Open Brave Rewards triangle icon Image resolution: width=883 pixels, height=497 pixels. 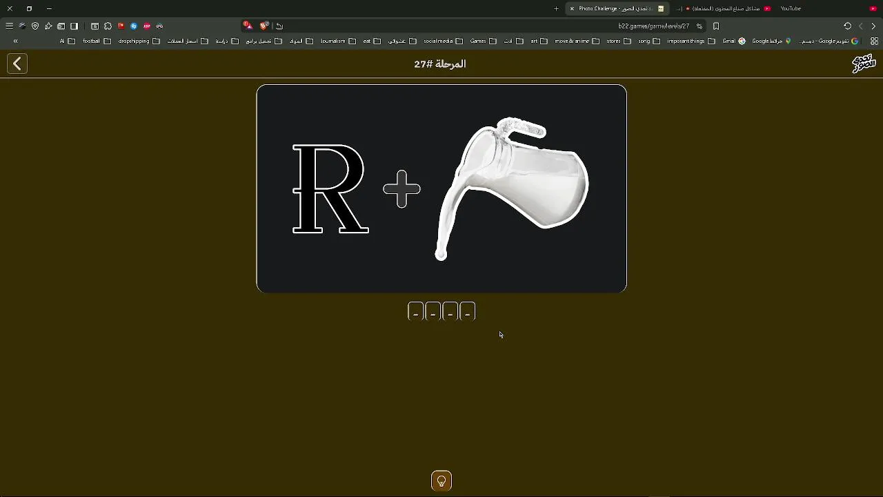coord(248,26)
